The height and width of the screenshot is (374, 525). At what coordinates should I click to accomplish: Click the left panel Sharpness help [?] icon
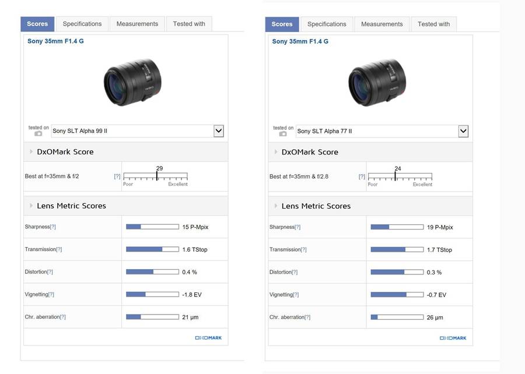tap(52, 227)
